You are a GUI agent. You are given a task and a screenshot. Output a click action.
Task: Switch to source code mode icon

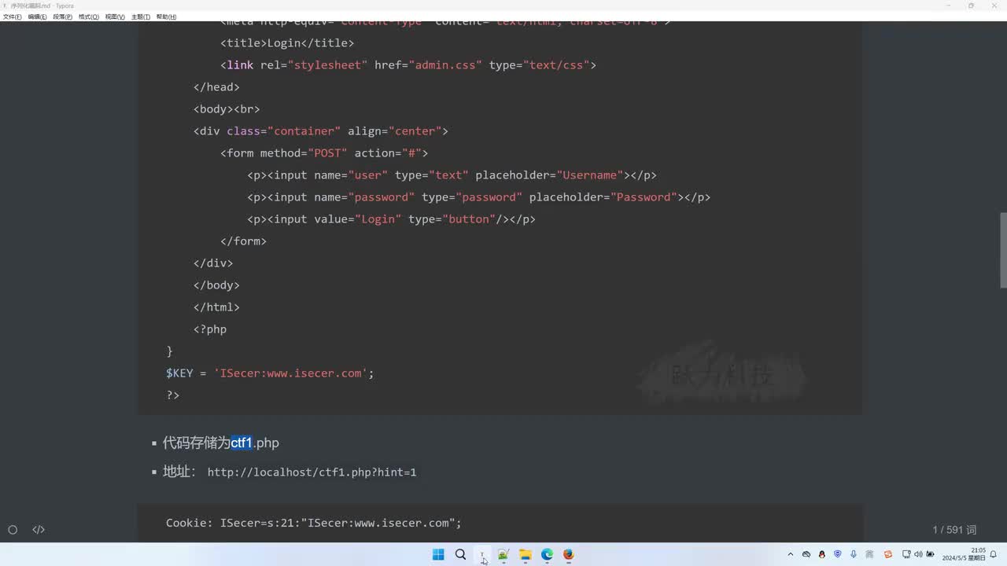[39, 530]
